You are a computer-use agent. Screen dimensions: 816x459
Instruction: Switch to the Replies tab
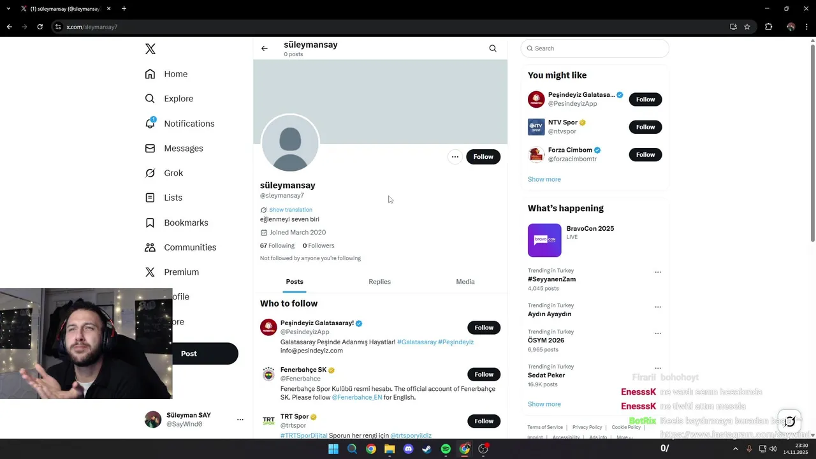click(x=379, y=282)
